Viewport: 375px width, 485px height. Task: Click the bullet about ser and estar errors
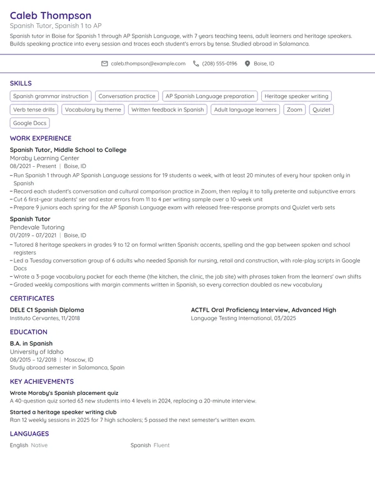[x=136, y=199]
